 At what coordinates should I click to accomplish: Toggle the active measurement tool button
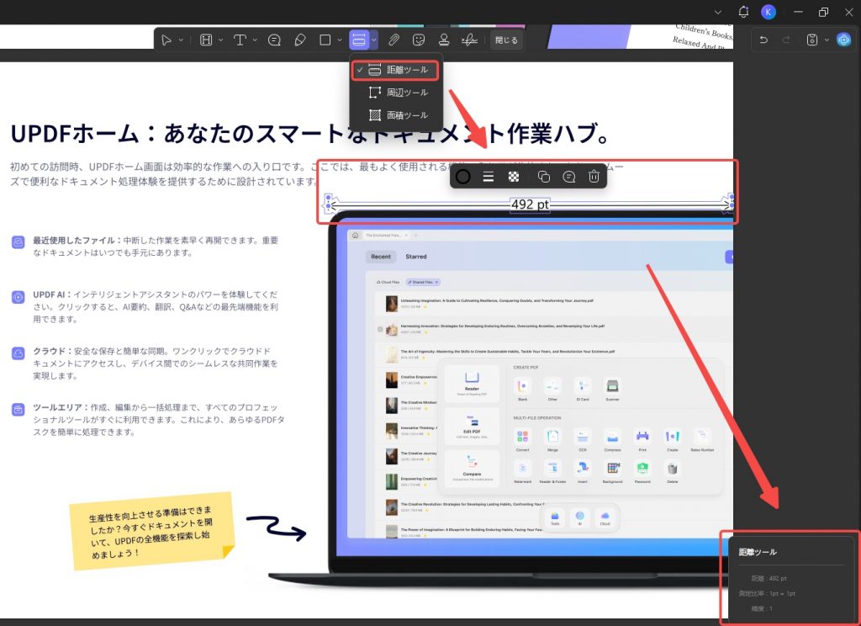tap(358, 40)
